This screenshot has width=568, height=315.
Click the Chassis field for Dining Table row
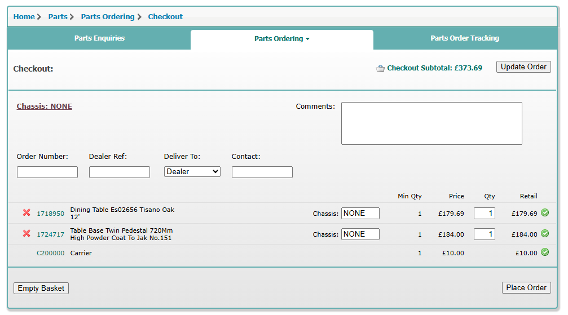tap(360, 213)
